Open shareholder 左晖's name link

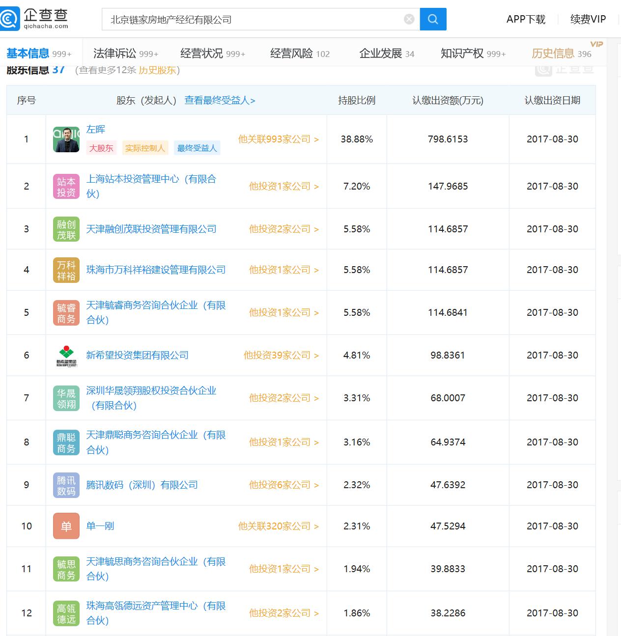pos(96,129)
